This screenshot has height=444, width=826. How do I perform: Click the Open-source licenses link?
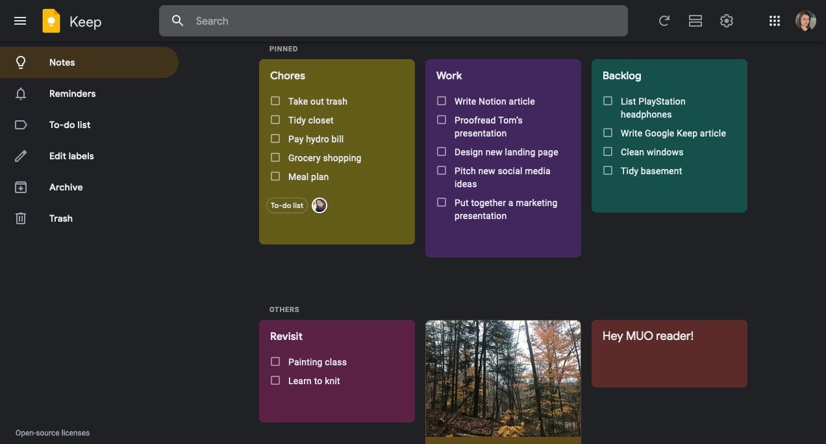click(52, 432)
